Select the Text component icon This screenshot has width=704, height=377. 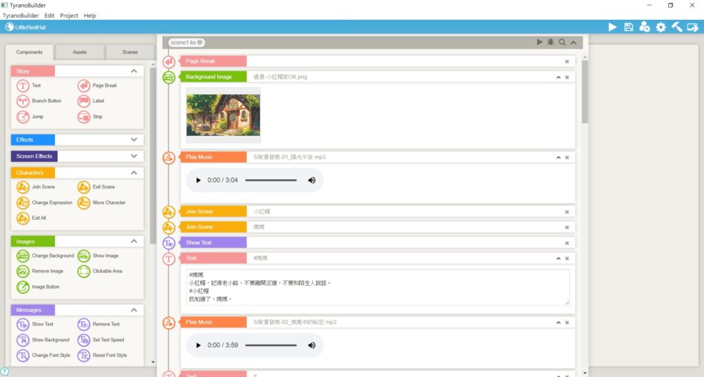[x=23, y=86]
